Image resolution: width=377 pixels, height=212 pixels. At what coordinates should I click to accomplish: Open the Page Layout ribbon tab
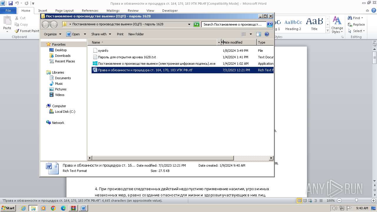tap(65, 11)
